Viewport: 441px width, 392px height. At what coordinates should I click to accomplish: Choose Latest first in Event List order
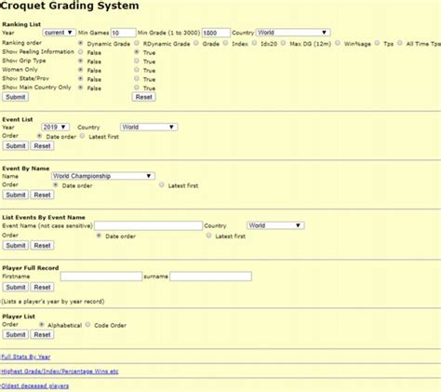click(82, 136)
